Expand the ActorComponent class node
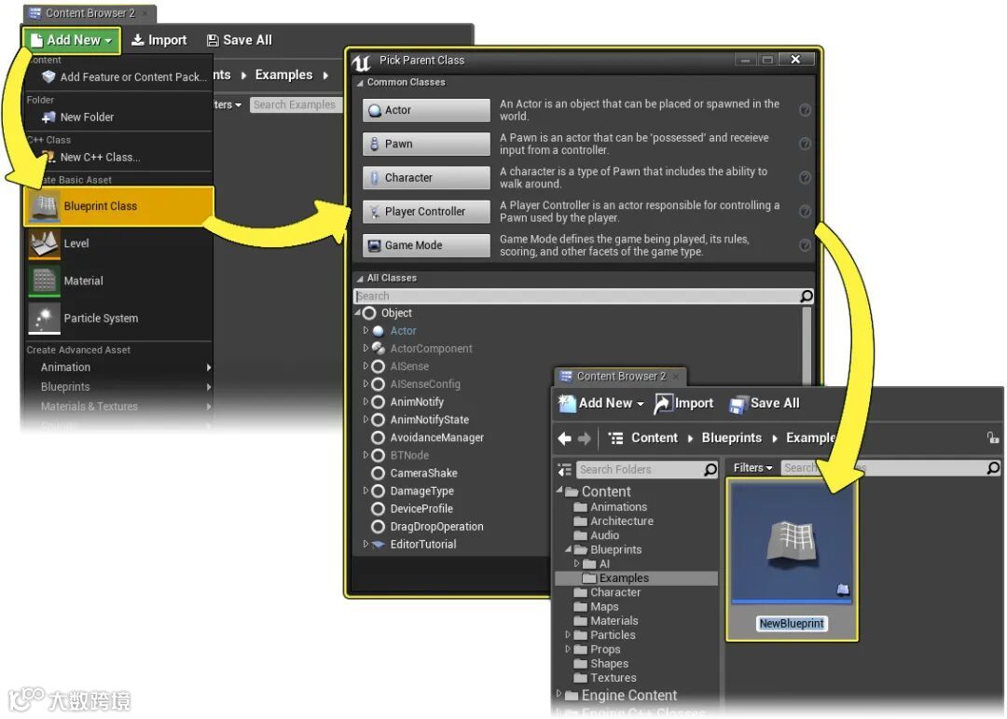This screenshot has height=719, width=1007. (x=366, y=348)
